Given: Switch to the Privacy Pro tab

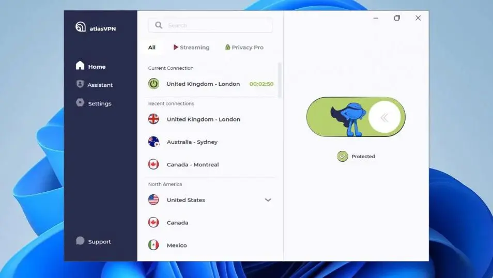Looking at the screenshot, I should (x=244, y=48).
